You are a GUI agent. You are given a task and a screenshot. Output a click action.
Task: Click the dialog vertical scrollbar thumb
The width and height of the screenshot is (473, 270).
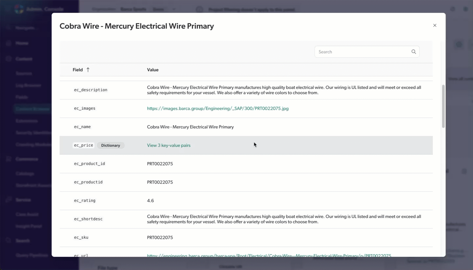[x=443, y=106]
